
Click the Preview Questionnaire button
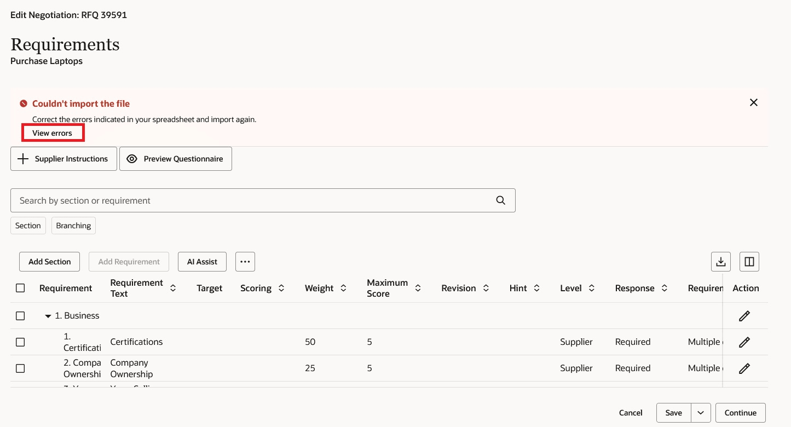coord(176,159)
